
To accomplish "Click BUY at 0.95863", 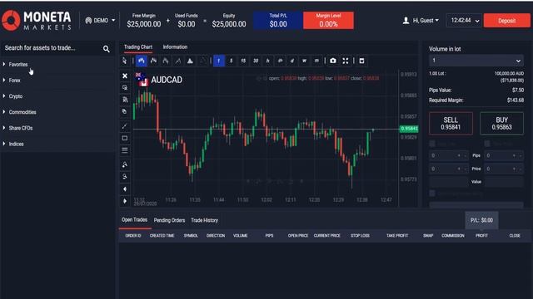I will pyautogui.click(x=501, y=124).
